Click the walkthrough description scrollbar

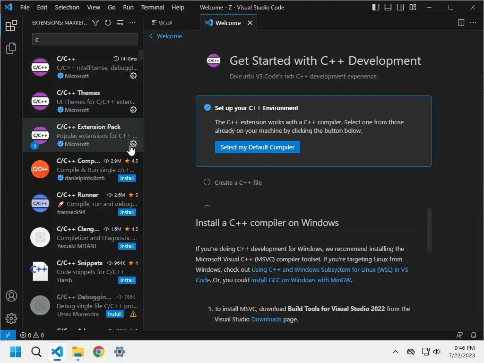(429, 230)
